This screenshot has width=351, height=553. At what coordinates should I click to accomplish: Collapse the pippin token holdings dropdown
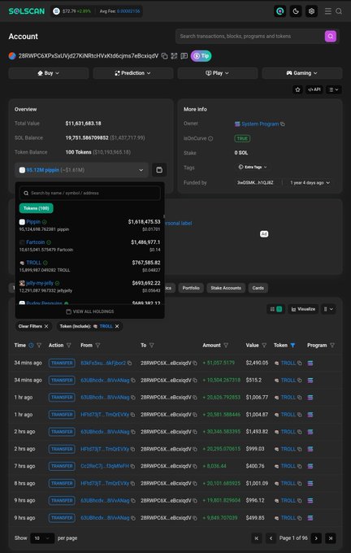pyautogui.click(x=81, y=170)
